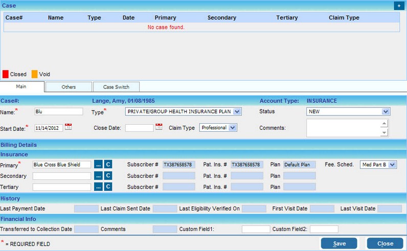Open the Close Date calendar picker
407x251 pixels.
(159, 127)
